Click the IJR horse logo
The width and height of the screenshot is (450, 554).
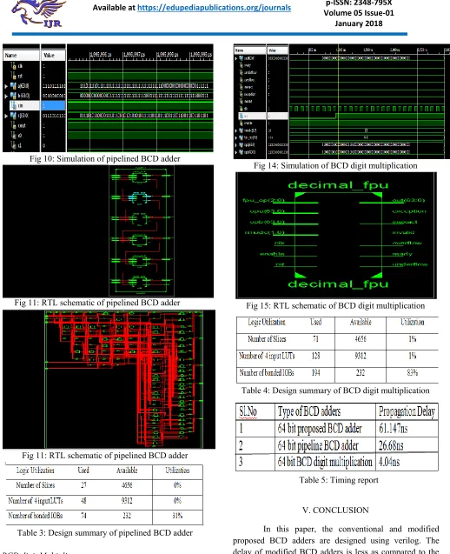pyautogui.click(x=38, y=13)
